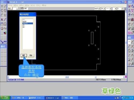Switch to 3D mode icon
The image size is (134, 100).
[5, 42]
